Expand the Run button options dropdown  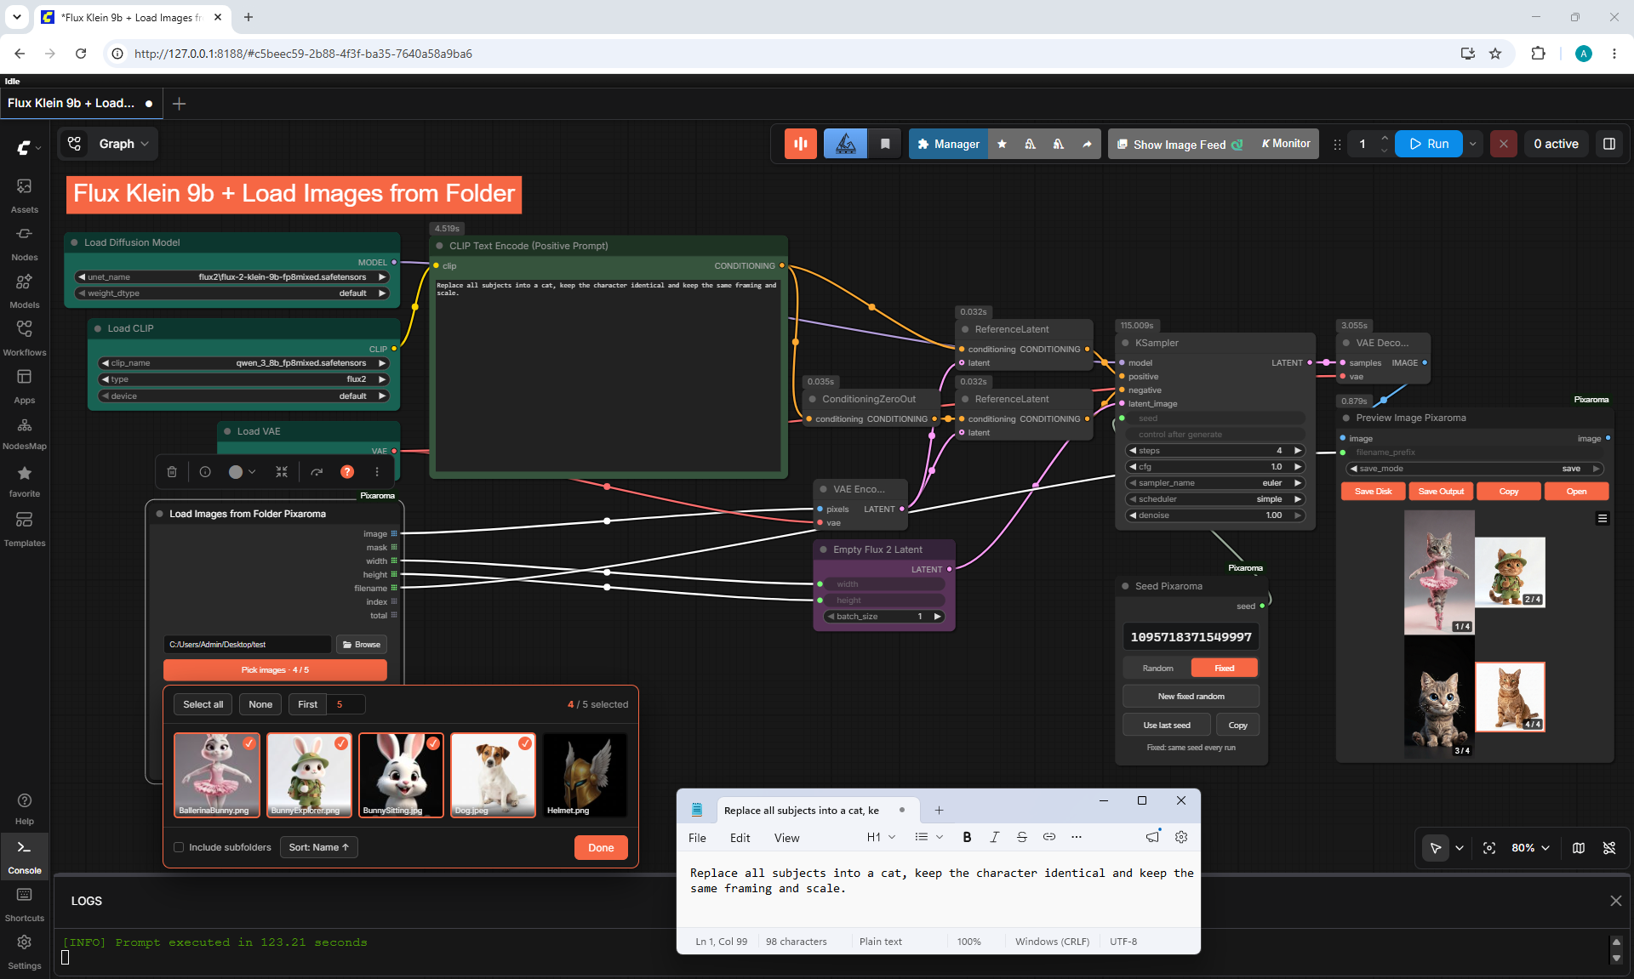1472,144
